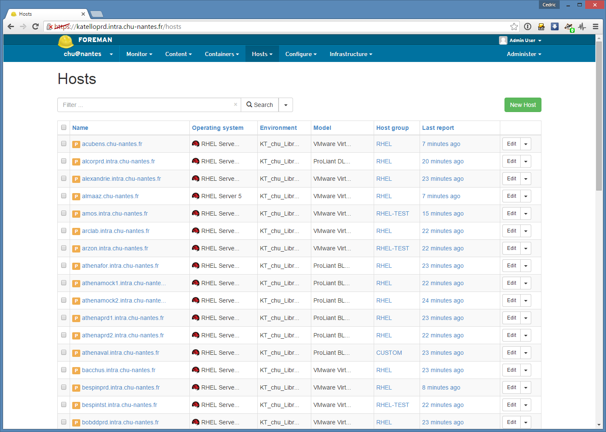606x432 pixels.
Task: Click the orange P badge next to acubens.chu-nantes.fr
Action: pos(76,144)
